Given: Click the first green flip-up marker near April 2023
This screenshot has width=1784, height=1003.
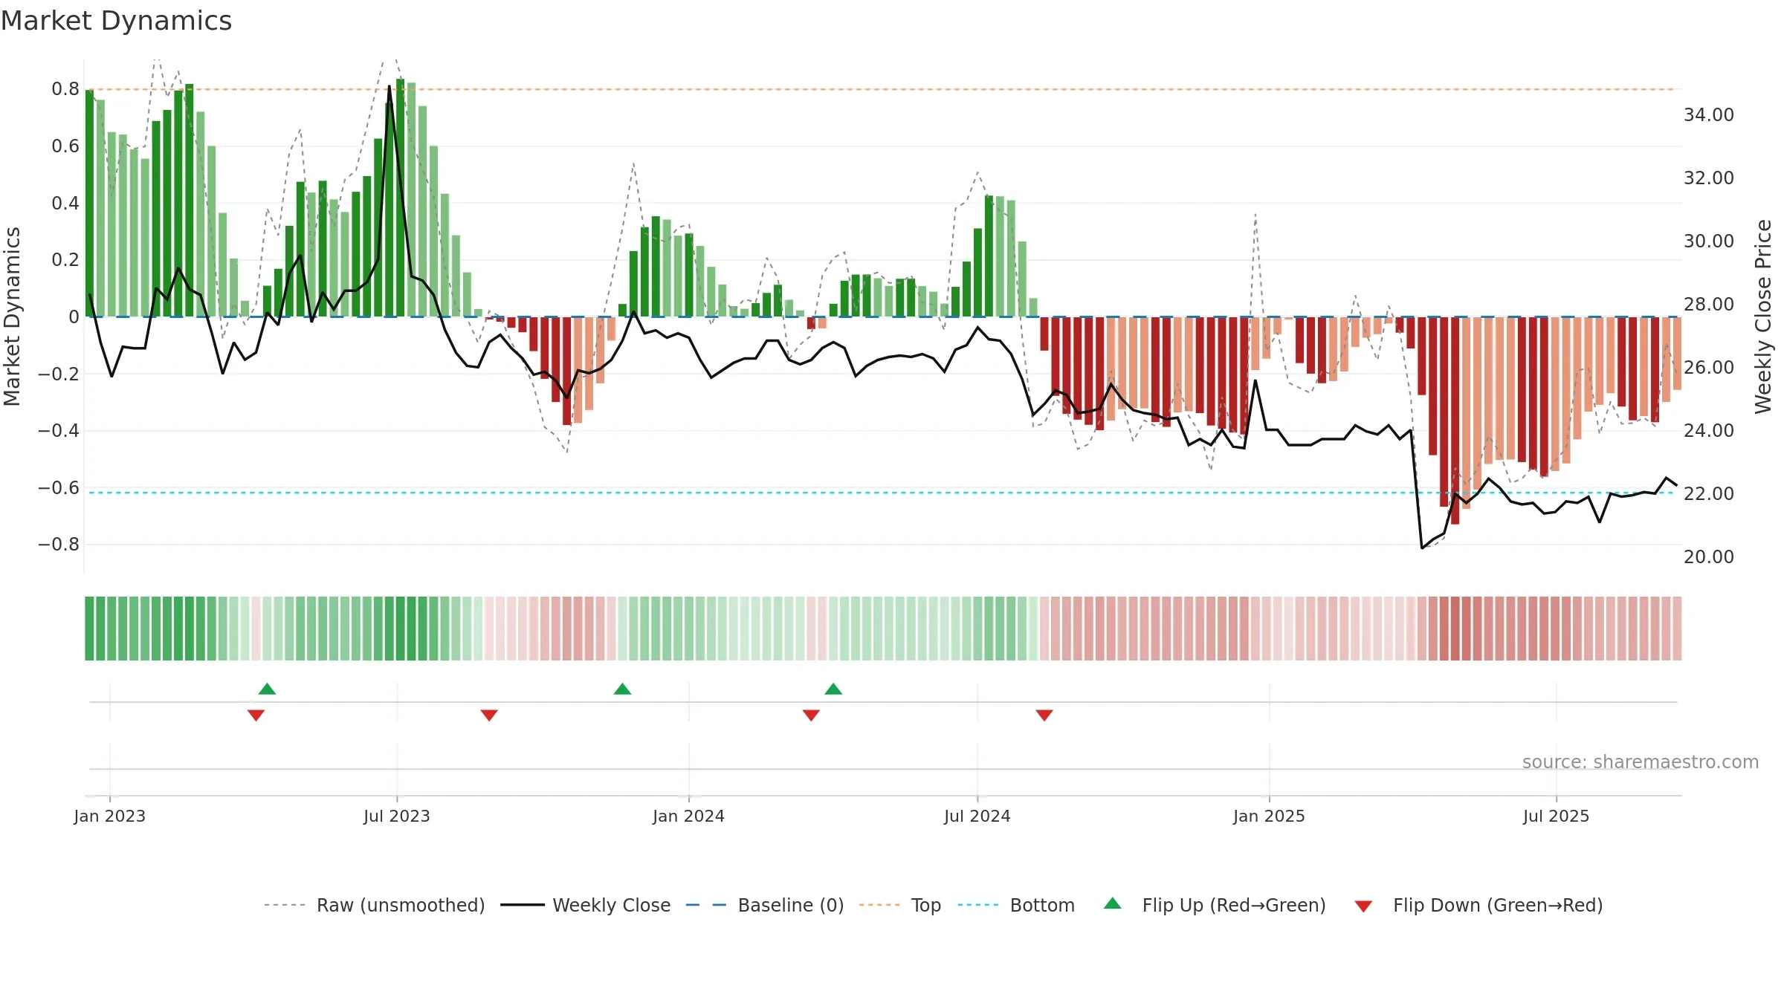Looking at the screenshot, I should point(267,689).
